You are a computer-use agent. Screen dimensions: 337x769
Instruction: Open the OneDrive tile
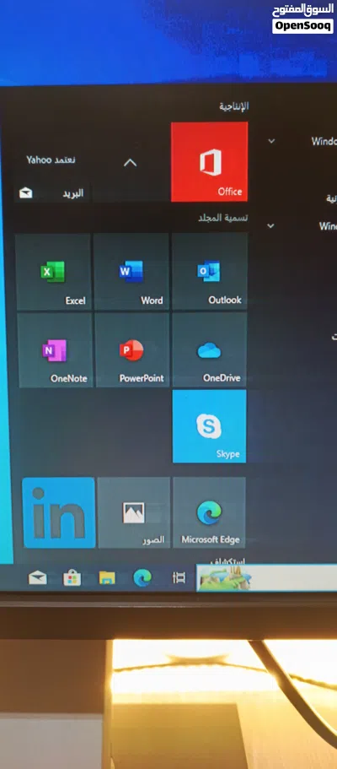(x=210, y=350)
